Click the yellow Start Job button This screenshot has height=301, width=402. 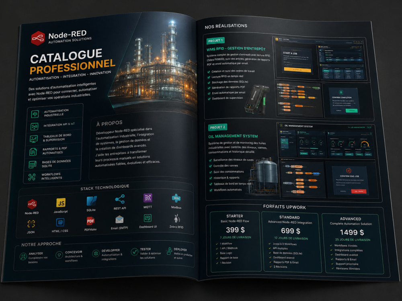pos(297,70)
